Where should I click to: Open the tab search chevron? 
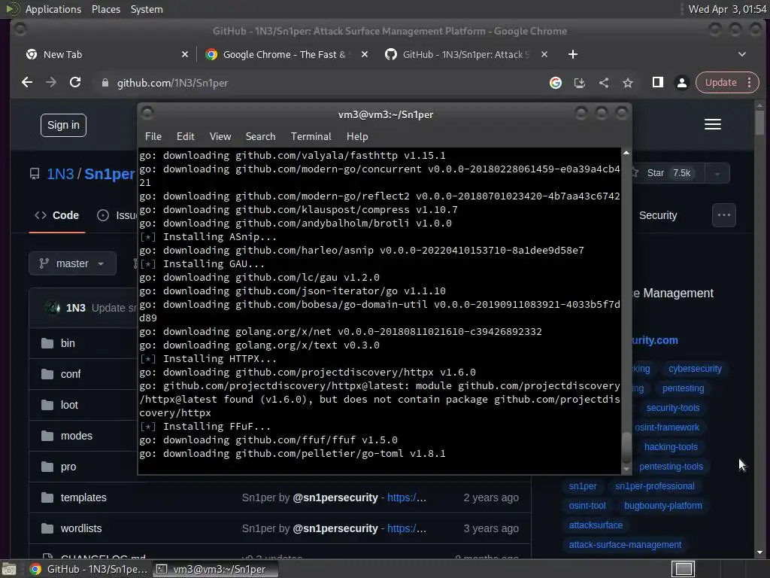[x=742, y=54]
